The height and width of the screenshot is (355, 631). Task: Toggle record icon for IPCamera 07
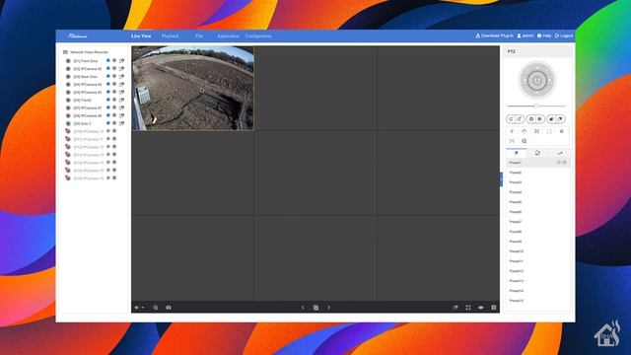pyautogui.click(x=114, y=107)
